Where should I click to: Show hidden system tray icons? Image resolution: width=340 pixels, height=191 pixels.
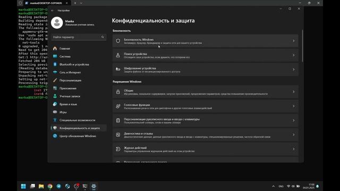point(274,186)
